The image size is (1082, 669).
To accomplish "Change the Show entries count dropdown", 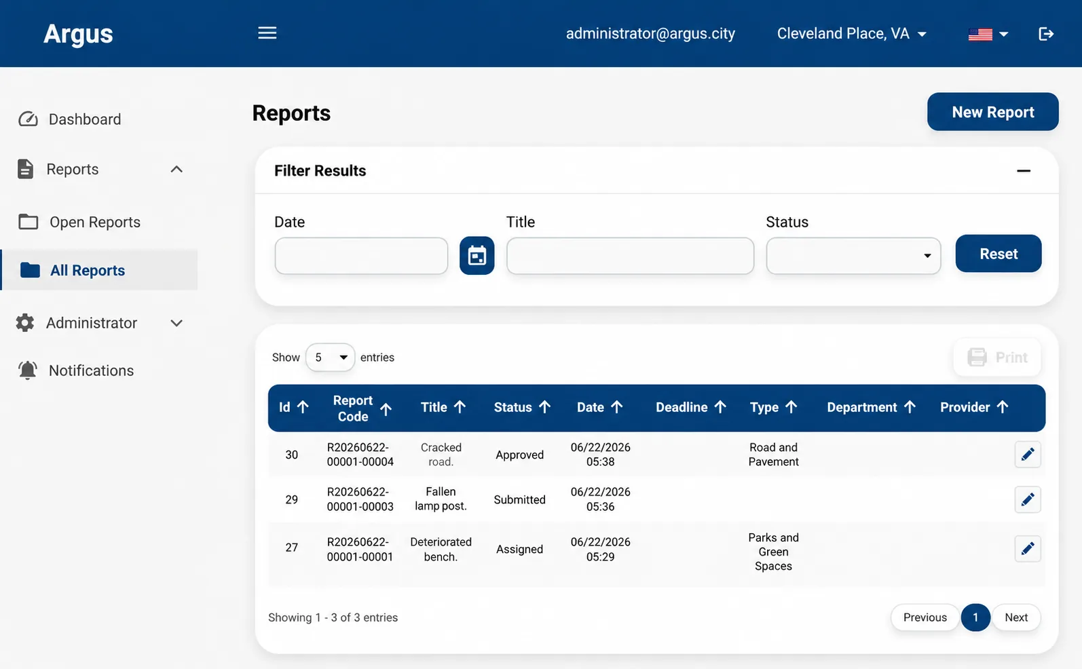I will click(330, 358).
